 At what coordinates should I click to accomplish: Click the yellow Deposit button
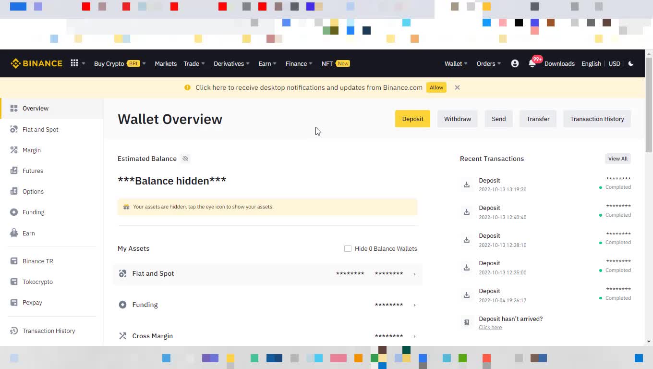[412, 119]
